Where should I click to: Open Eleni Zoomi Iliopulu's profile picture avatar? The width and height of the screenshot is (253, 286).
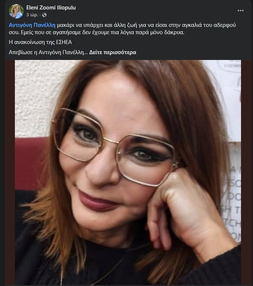pos(16,11)
